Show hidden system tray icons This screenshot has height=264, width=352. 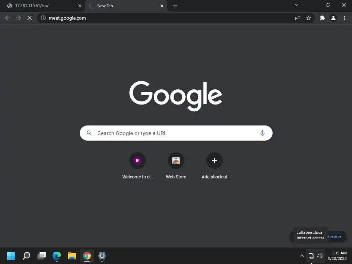pos(302,256)
